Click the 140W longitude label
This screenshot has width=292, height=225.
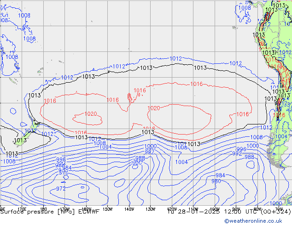tap(129, 209)
